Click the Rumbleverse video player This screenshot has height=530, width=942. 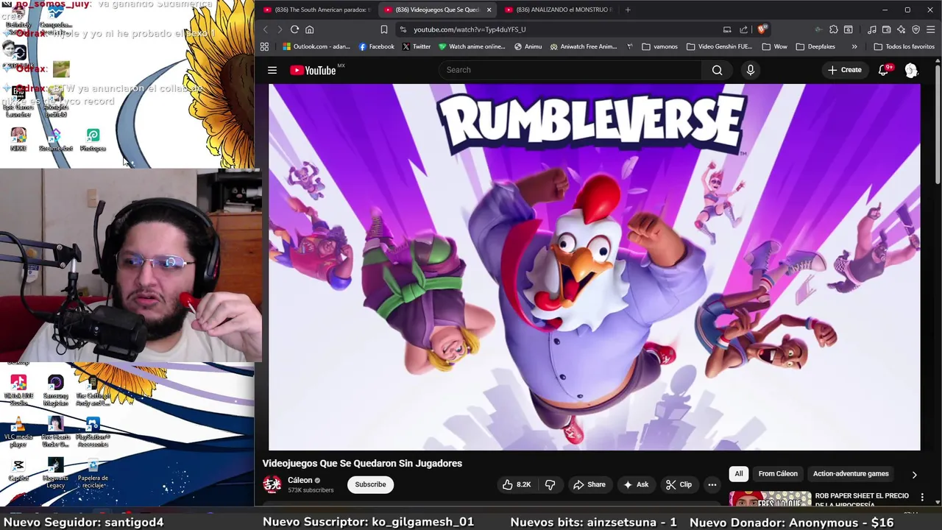tap(594, 266)
